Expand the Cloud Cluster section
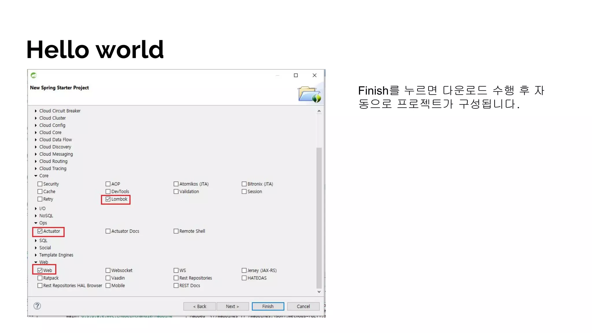Image resolution: width=592 pixels, height=333 pixels. 36,118
